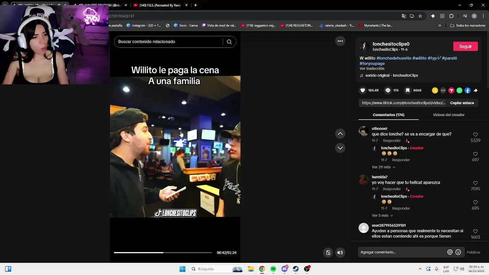Reply to othooon!'s comment via Responder
489x275 pixels.
click(x=392, y=141)
